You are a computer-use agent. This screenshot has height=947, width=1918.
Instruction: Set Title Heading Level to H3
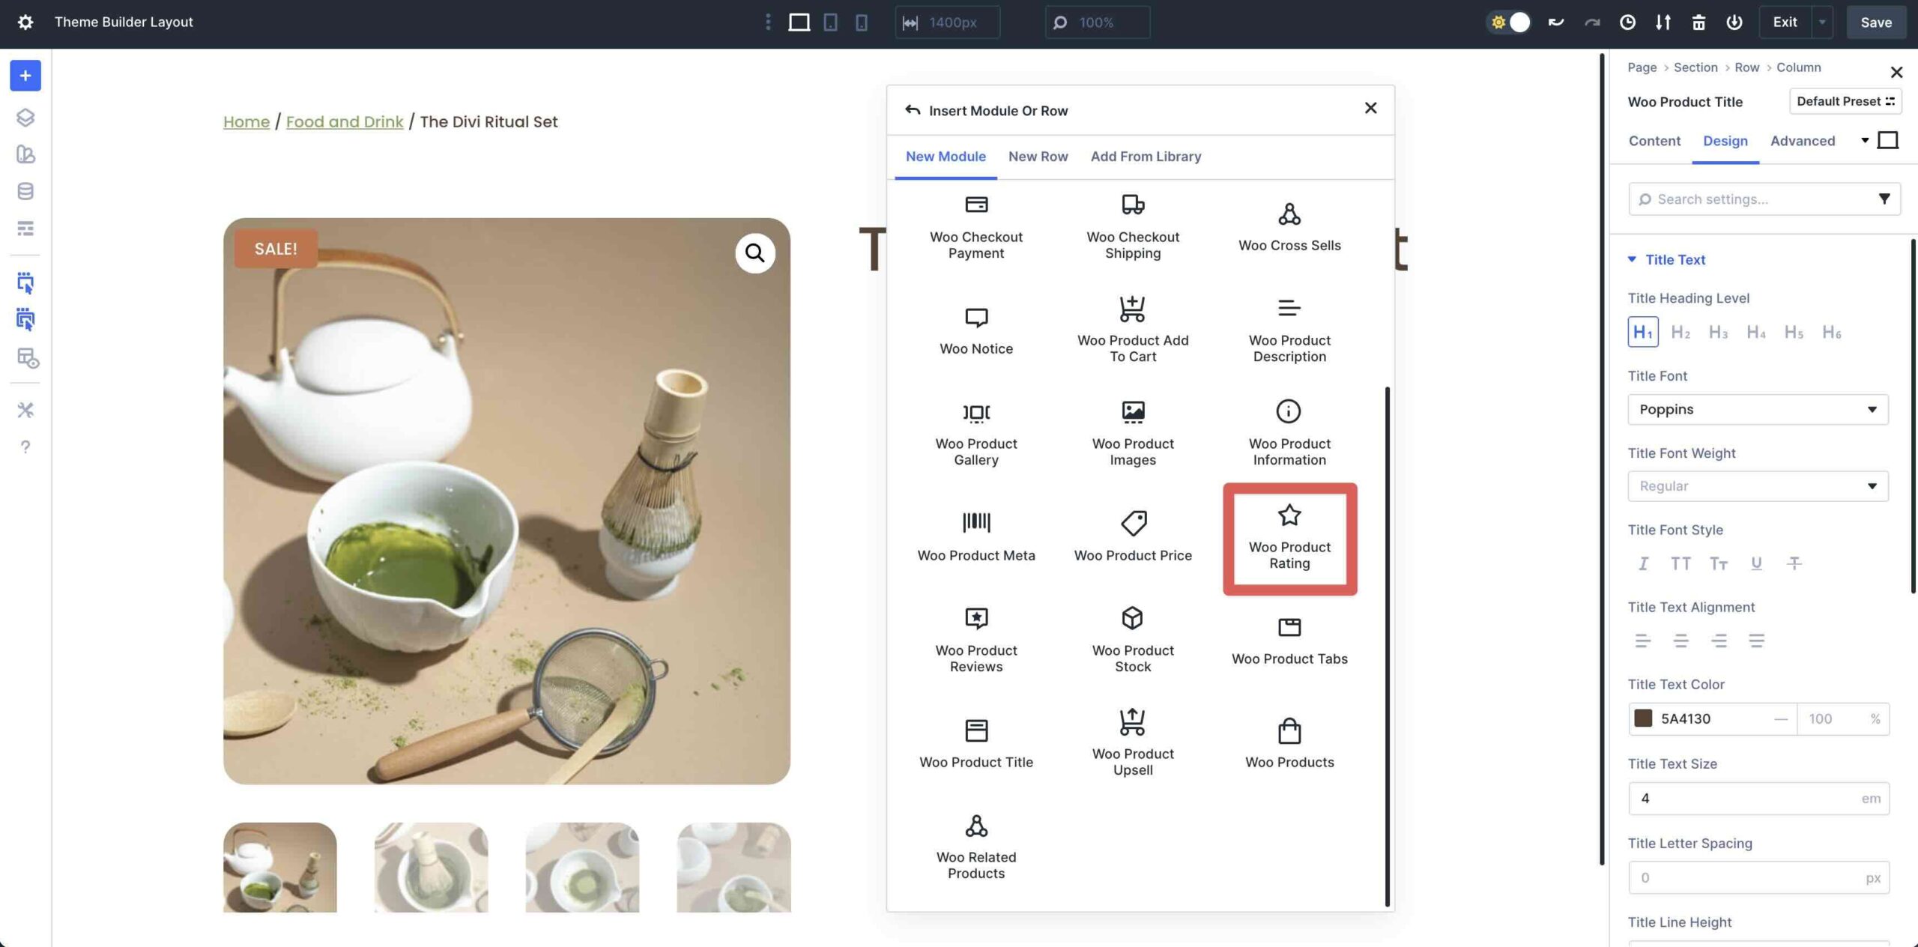point(1719,332)
